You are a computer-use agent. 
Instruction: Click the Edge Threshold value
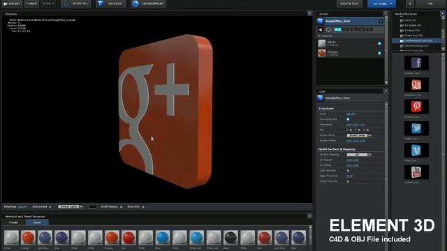pos(349,176)
